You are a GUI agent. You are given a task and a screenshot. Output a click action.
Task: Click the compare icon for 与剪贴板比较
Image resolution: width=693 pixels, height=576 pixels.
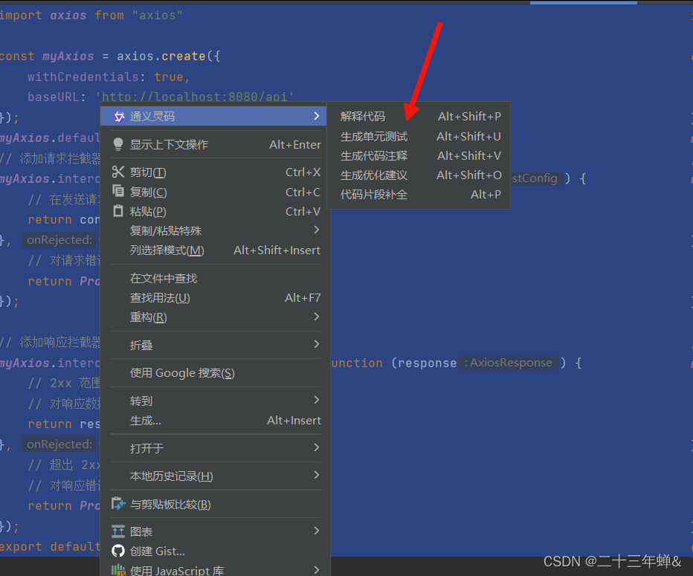pos(118,504)
